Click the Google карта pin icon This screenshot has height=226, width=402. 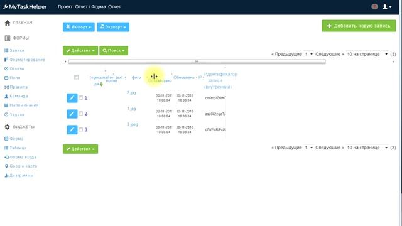point(6,166)
